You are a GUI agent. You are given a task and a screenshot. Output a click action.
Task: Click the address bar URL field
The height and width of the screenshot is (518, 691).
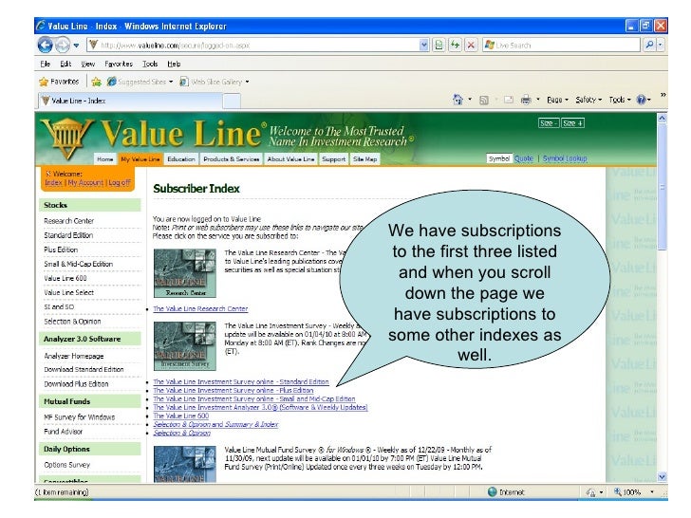(252, 45)
